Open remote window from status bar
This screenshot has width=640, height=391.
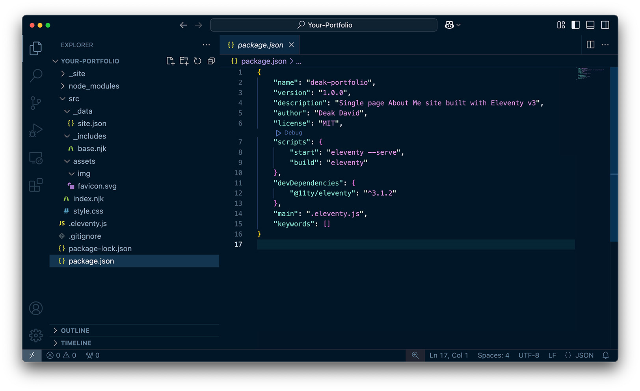32,355
